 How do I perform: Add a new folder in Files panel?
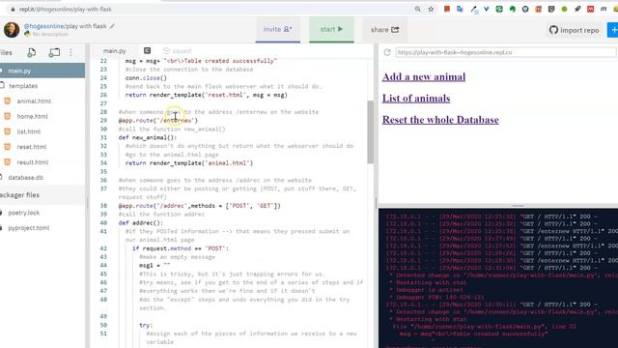coord(54,52)
